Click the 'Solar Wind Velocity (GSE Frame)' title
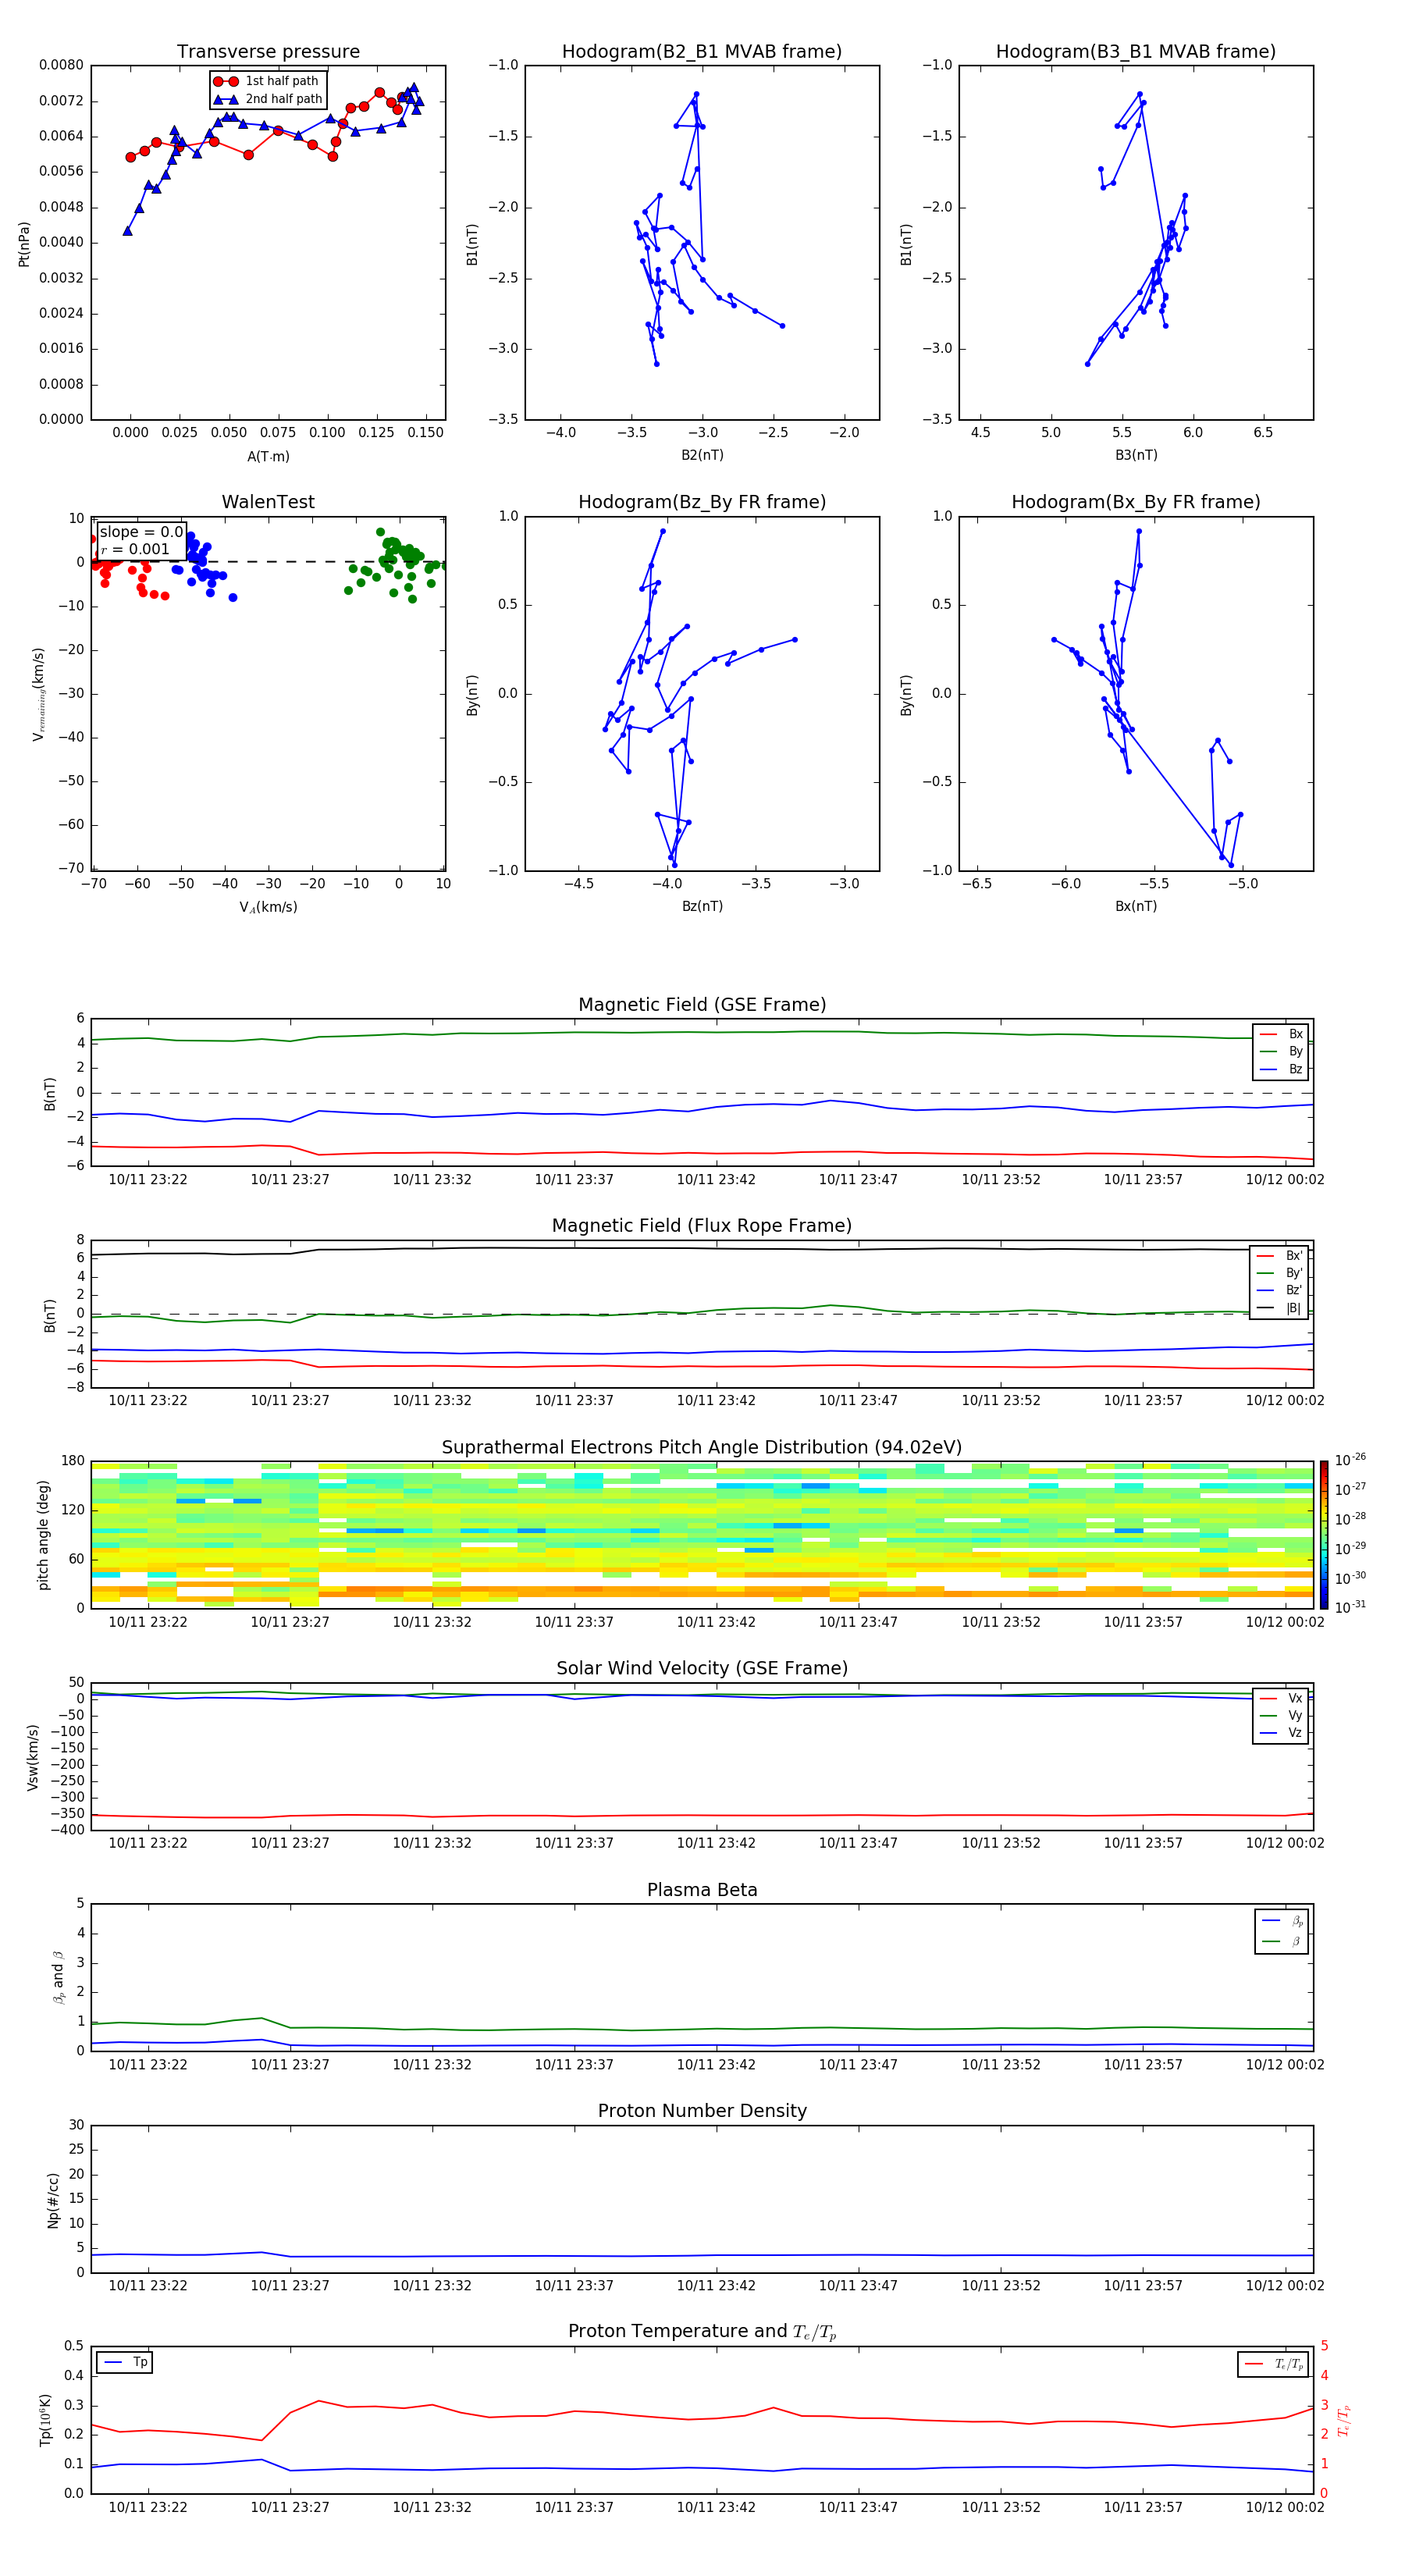 702,1668
